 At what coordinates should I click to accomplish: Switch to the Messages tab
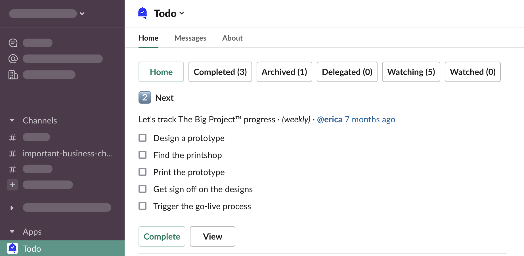(190, 38)
